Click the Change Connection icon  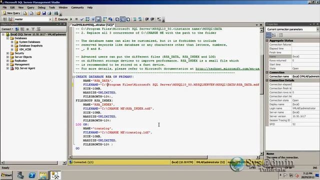point(10,19)
